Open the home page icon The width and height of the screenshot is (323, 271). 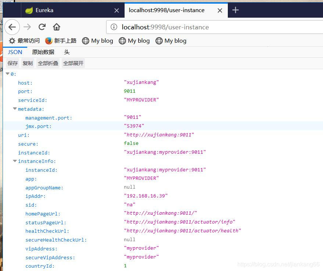pos(57,27)
